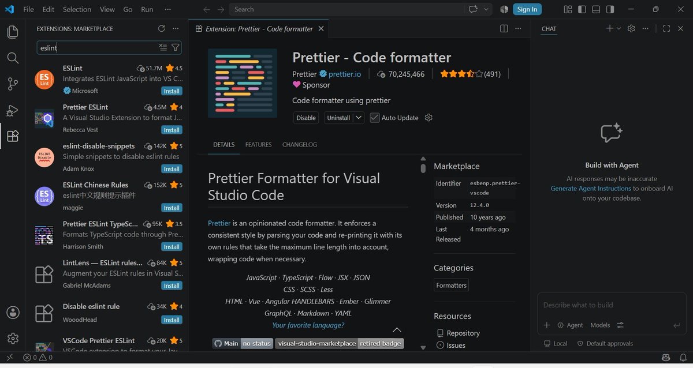Go back with navigation arrow
Viewport: 693px width, 368px height.
pyautogui.click(x=207, y=9)
